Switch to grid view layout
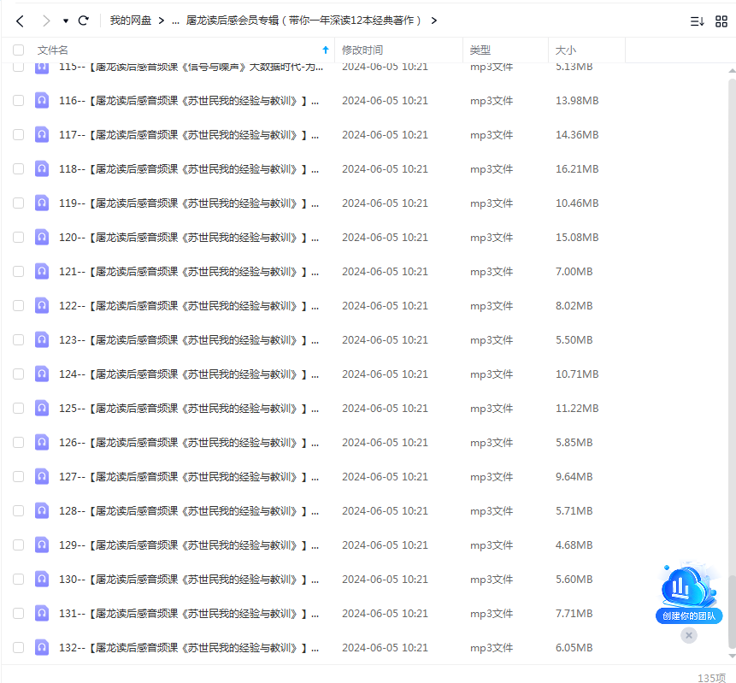 click(x=721, y=20)
